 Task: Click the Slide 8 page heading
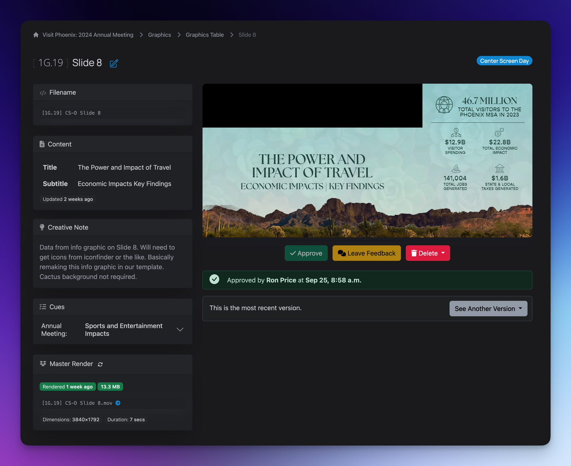[x=87, y=63]
